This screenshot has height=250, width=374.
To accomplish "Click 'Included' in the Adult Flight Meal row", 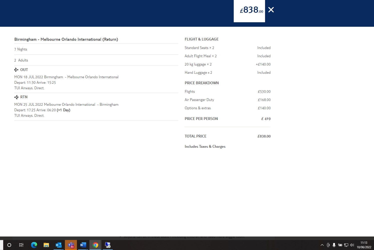I will pyautogui.click(x=264, y=56).
